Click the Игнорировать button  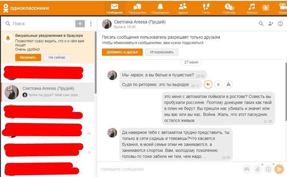[x=161, y=52]
